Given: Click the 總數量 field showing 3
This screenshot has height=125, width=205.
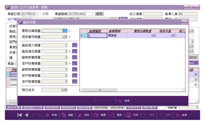Looking at the screenshot, I should 188,107.
